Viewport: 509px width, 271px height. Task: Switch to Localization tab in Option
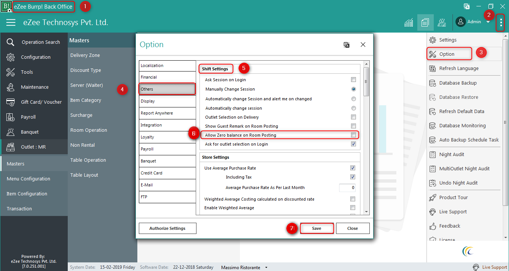[167, 66]
